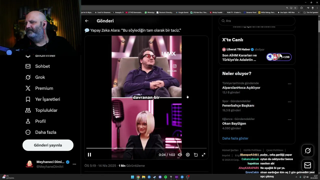Open Spotify from the taskbar

click(165, 177)
